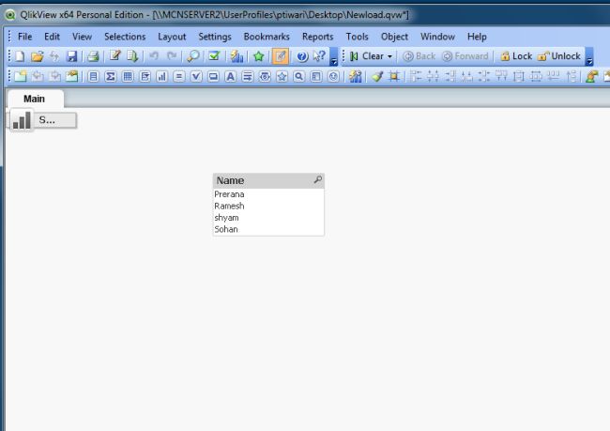Open the Edit Script icon
The width and height of the screenshot is (610, 431).
[114, 56]
